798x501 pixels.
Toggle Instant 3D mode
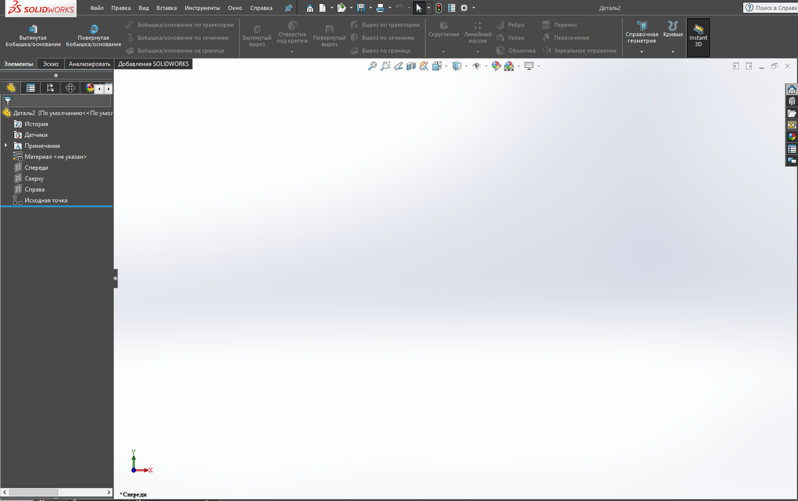coord(698,38)
